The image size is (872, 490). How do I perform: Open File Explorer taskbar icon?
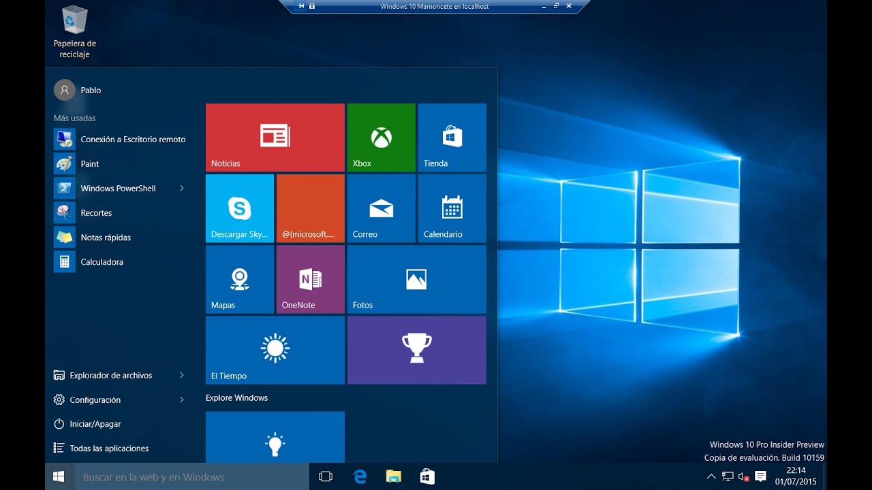click(x=393, y=477)
